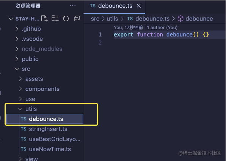Create a new folder in Explorer

click(55, 19)
